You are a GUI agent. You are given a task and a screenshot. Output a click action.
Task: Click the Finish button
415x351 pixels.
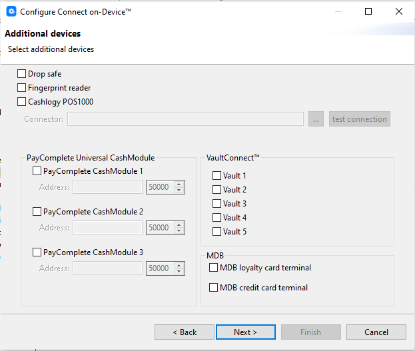pos(311,332)
